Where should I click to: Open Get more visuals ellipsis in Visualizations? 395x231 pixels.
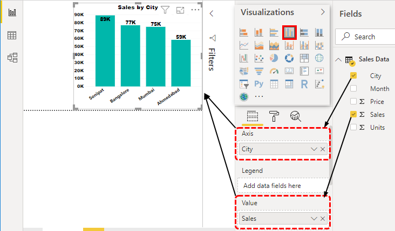point(259,96)
